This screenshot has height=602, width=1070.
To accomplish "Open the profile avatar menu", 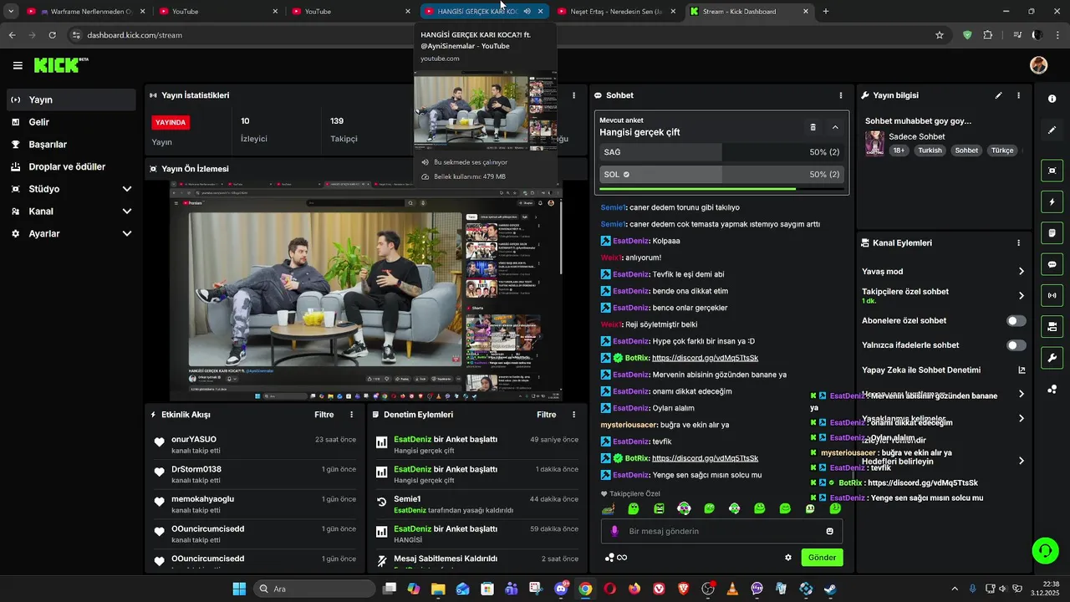I will pyautogui.click(x=1038, y=65).
